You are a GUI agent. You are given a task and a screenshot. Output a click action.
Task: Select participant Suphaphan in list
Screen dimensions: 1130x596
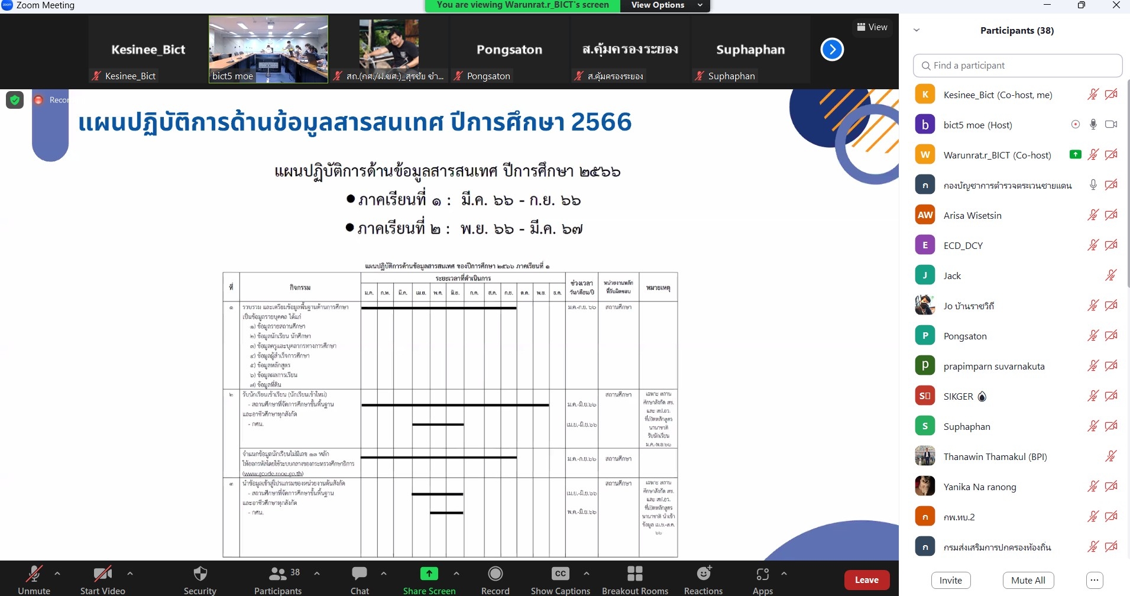pos(1017,426)
